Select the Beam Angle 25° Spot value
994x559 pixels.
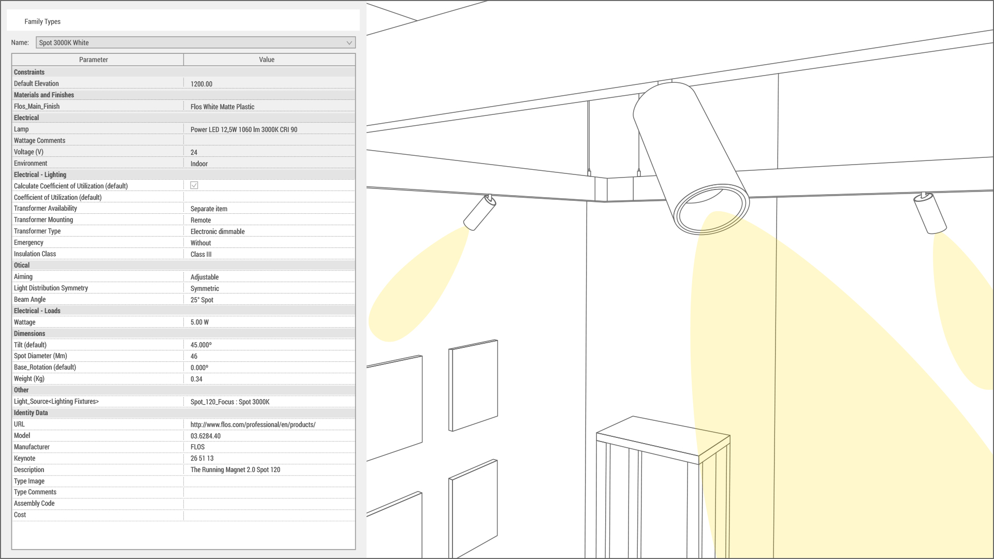pos(202,300)
